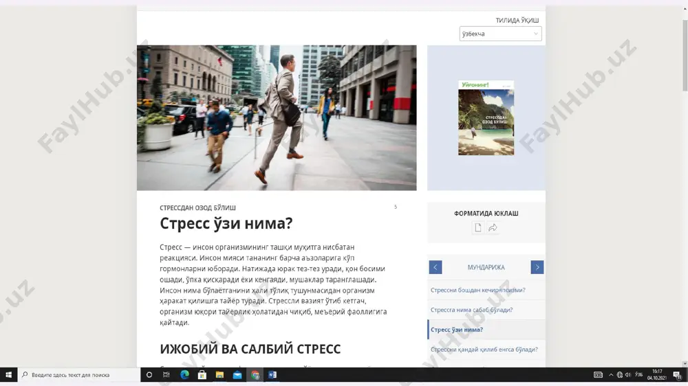This screenshot has height=386, width=688.
Task: Open 'Стрессни бошдан кечиряпсизми?' link
Action: click(x=478, y=290)
